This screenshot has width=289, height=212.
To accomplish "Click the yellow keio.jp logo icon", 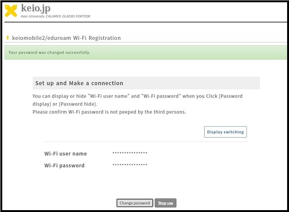I will 11,11.
